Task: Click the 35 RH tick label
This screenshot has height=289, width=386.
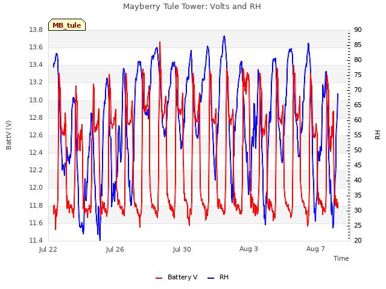Action: [358, 195]
